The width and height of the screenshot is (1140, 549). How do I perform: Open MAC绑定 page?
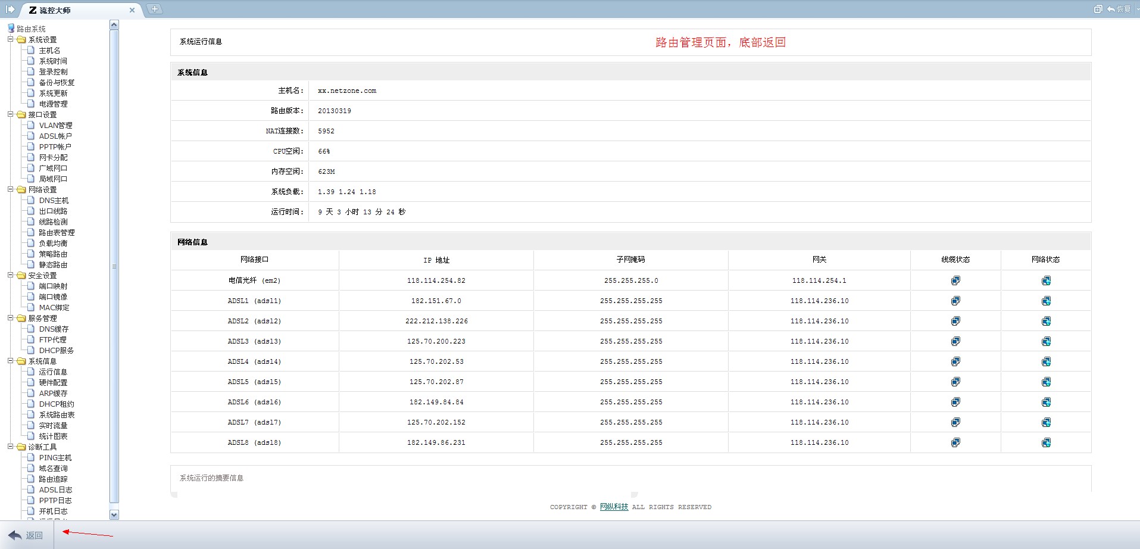54,308
